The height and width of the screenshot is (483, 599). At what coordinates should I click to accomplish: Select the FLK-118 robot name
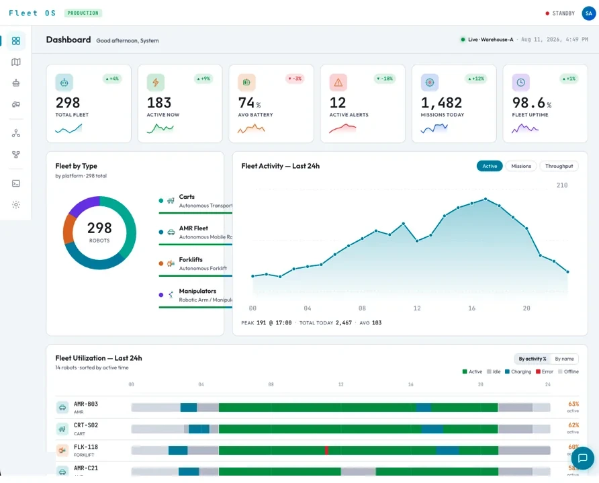(86, 447)
